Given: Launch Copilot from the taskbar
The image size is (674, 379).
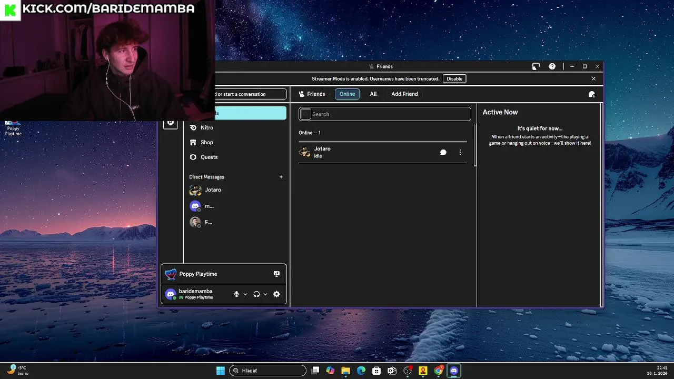Looking at the screenshot, I should click(330, 371).
